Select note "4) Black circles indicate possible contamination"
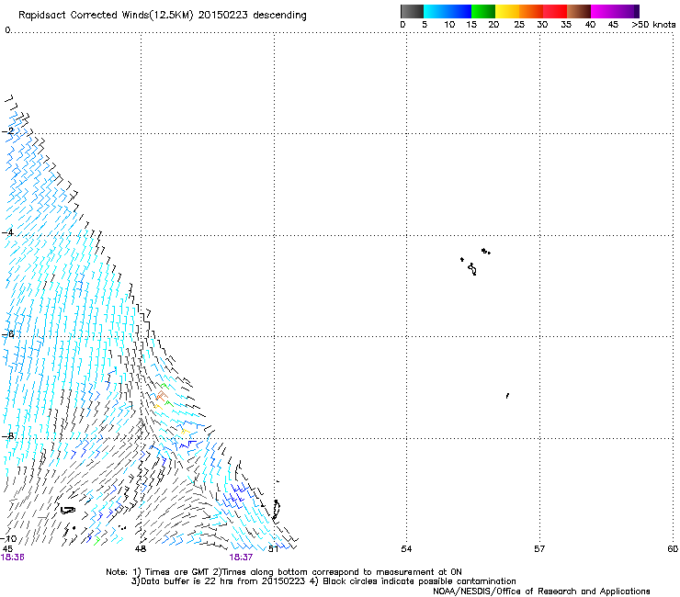This screenshot has width=680, height=597. pos(413,581)
